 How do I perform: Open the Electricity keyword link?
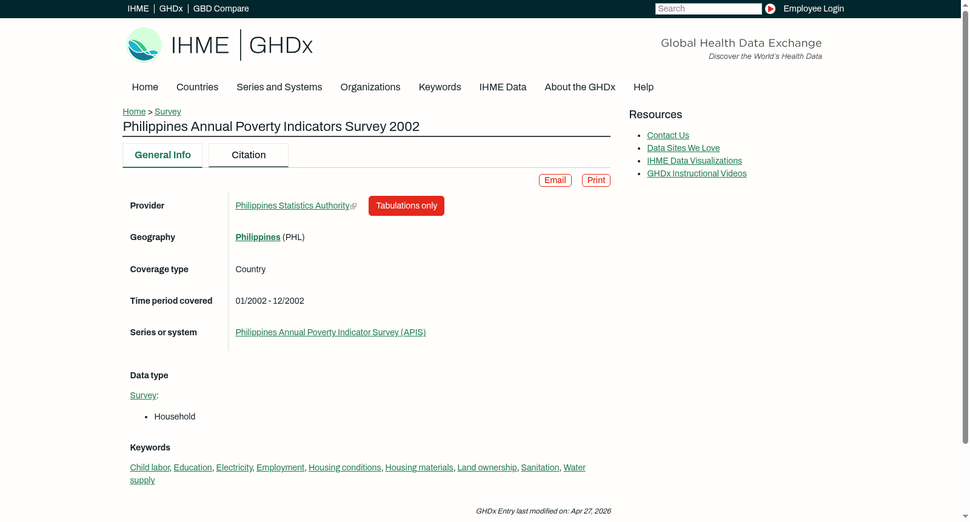(234, 467)
